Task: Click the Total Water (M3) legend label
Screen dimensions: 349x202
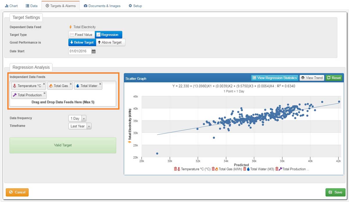Action: 262,169
